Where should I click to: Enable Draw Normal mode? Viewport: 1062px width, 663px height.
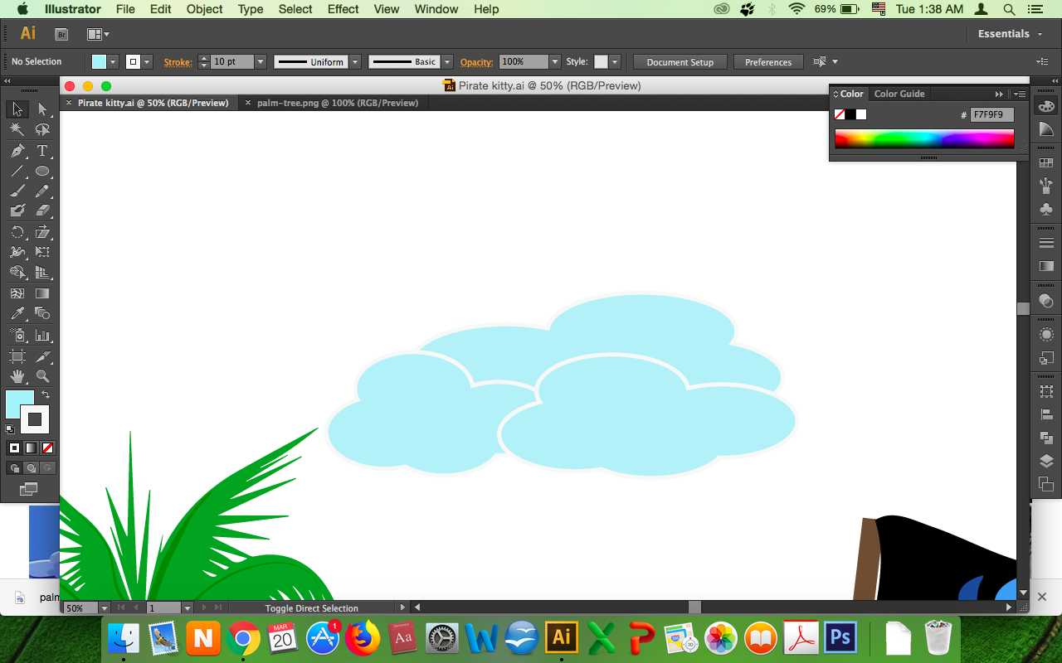[x=14, y=468]
